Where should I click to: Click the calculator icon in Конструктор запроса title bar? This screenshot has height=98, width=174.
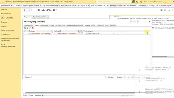click(x=135, y=22)
